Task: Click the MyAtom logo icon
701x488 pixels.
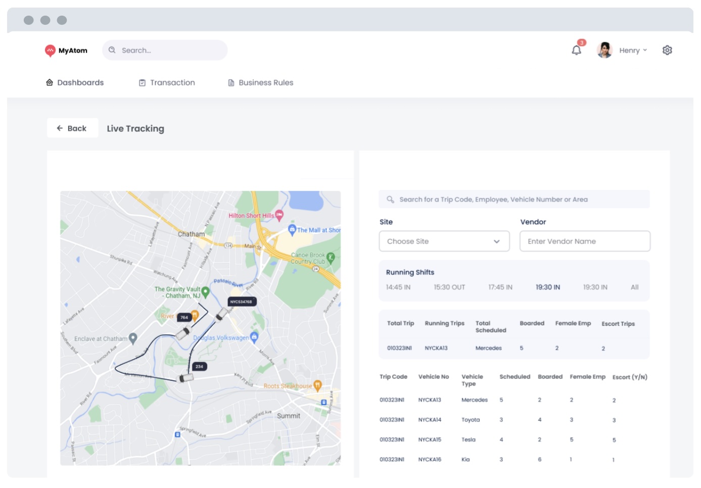Action: coord(50,51)
